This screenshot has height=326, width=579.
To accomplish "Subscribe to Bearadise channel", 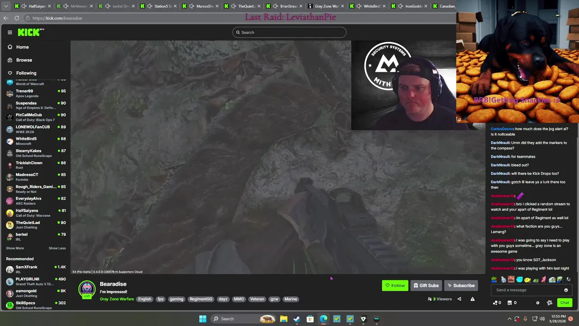I will pyautogui.click(x=461, y=285).
